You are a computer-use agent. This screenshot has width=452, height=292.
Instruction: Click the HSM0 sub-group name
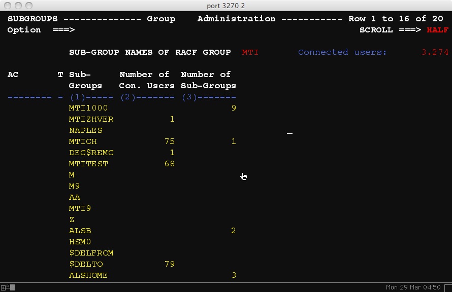point(80,242)
